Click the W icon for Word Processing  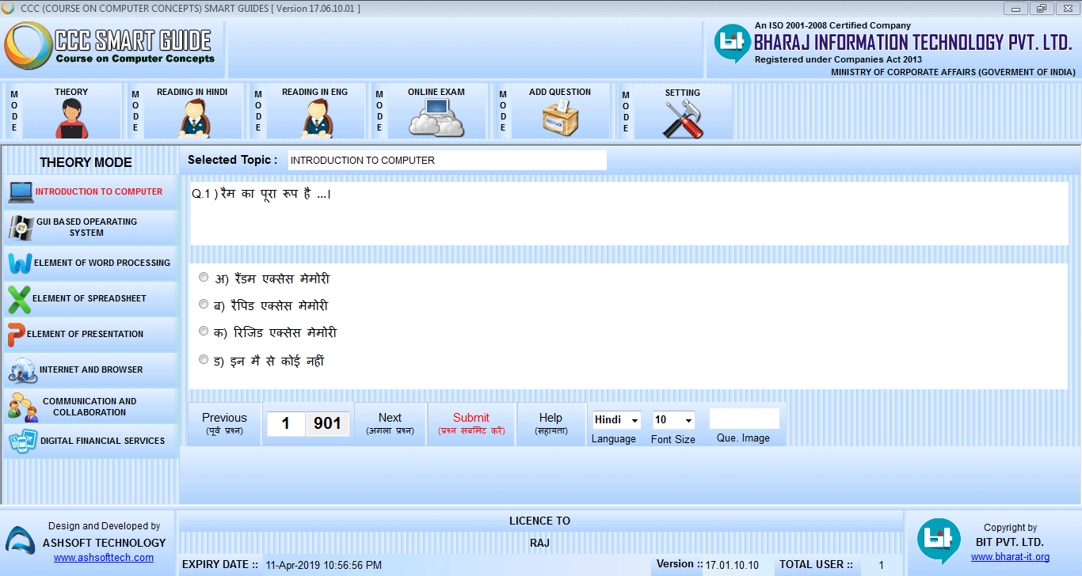(x=21, y=263)
